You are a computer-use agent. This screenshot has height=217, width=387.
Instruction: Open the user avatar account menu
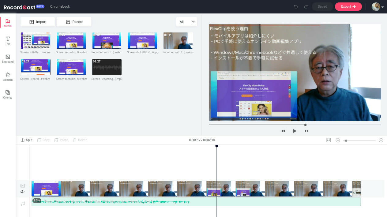point(378,6)
